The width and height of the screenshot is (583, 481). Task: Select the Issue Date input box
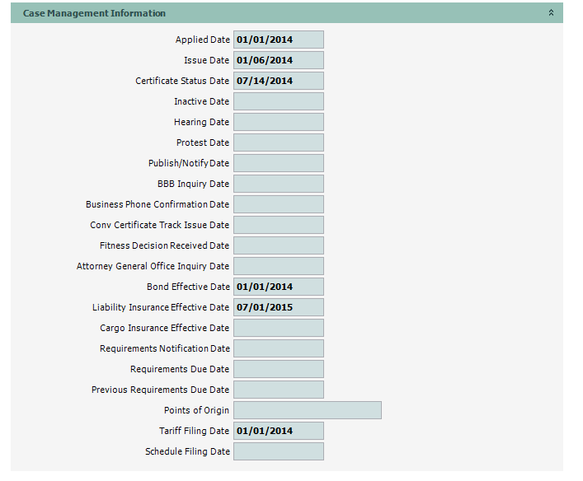point(278,60)
